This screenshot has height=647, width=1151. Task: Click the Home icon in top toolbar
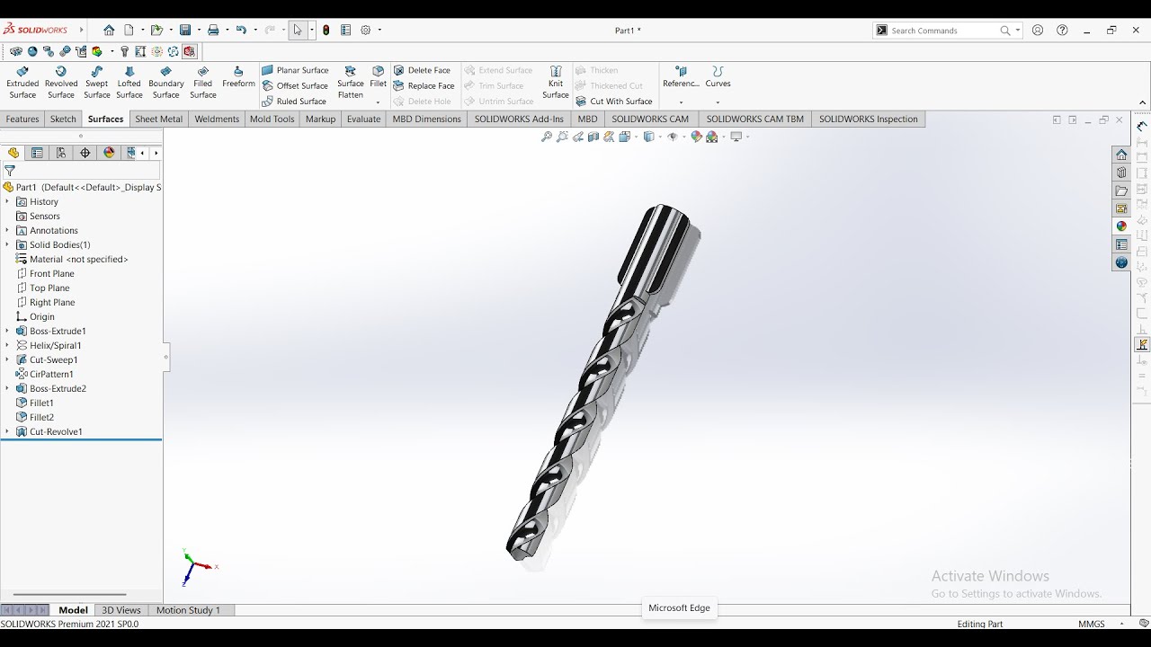109,30
